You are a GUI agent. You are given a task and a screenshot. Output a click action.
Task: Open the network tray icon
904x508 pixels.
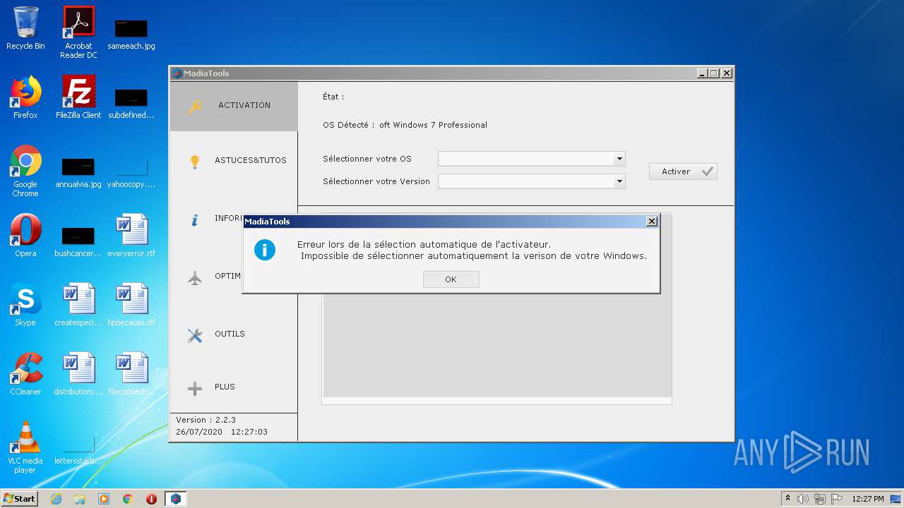(x=820, y=499)
